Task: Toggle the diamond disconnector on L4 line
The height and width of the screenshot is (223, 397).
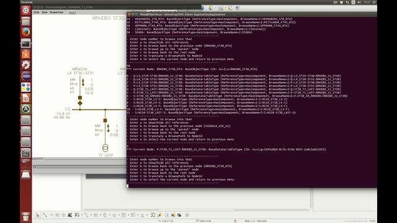Action: tap(80, 103)
